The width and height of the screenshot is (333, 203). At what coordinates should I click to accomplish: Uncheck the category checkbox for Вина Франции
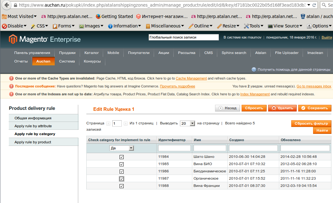pyautogui.click(x=121, y=186)
